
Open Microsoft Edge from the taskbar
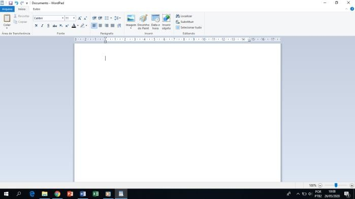[32, 194]
